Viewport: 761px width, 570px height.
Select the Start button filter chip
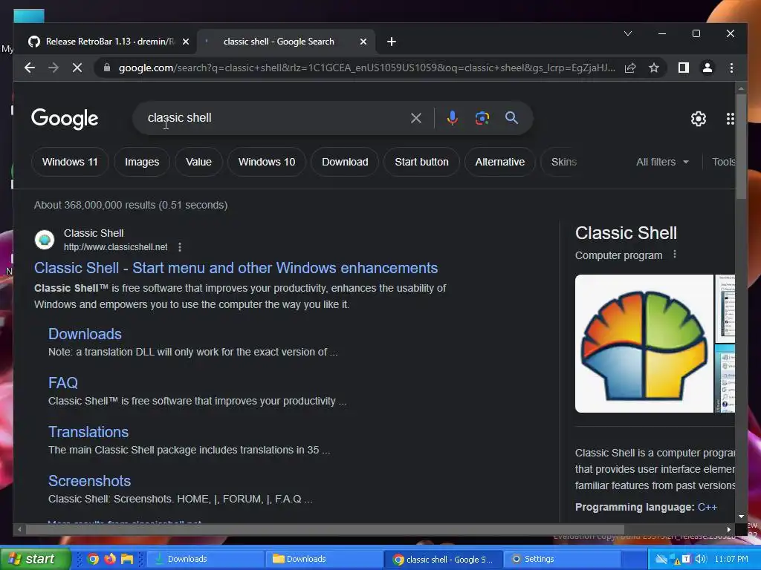click(421, 162)
